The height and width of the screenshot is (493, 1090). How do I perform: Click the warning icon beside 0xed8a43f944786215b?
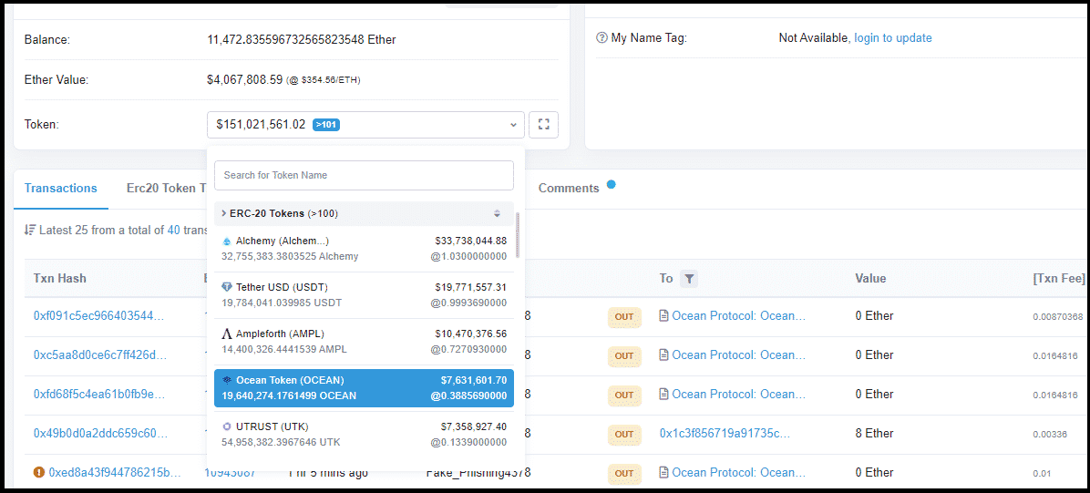[39, 472]
